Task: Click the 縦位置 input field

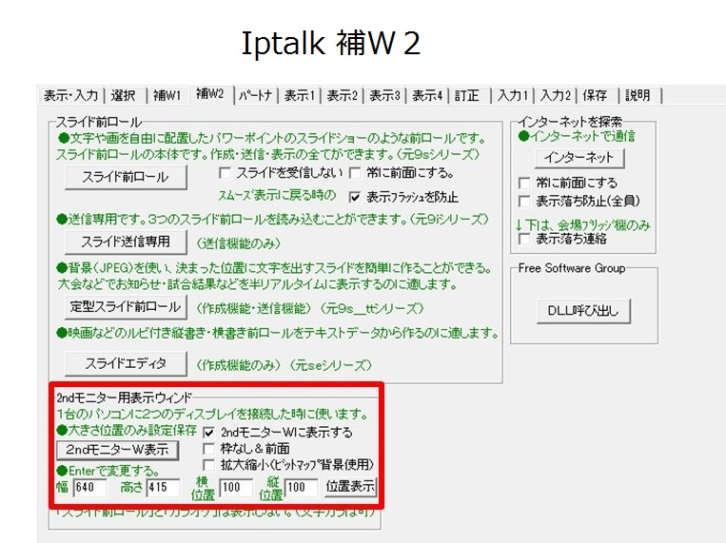Action: click(301, 488)
